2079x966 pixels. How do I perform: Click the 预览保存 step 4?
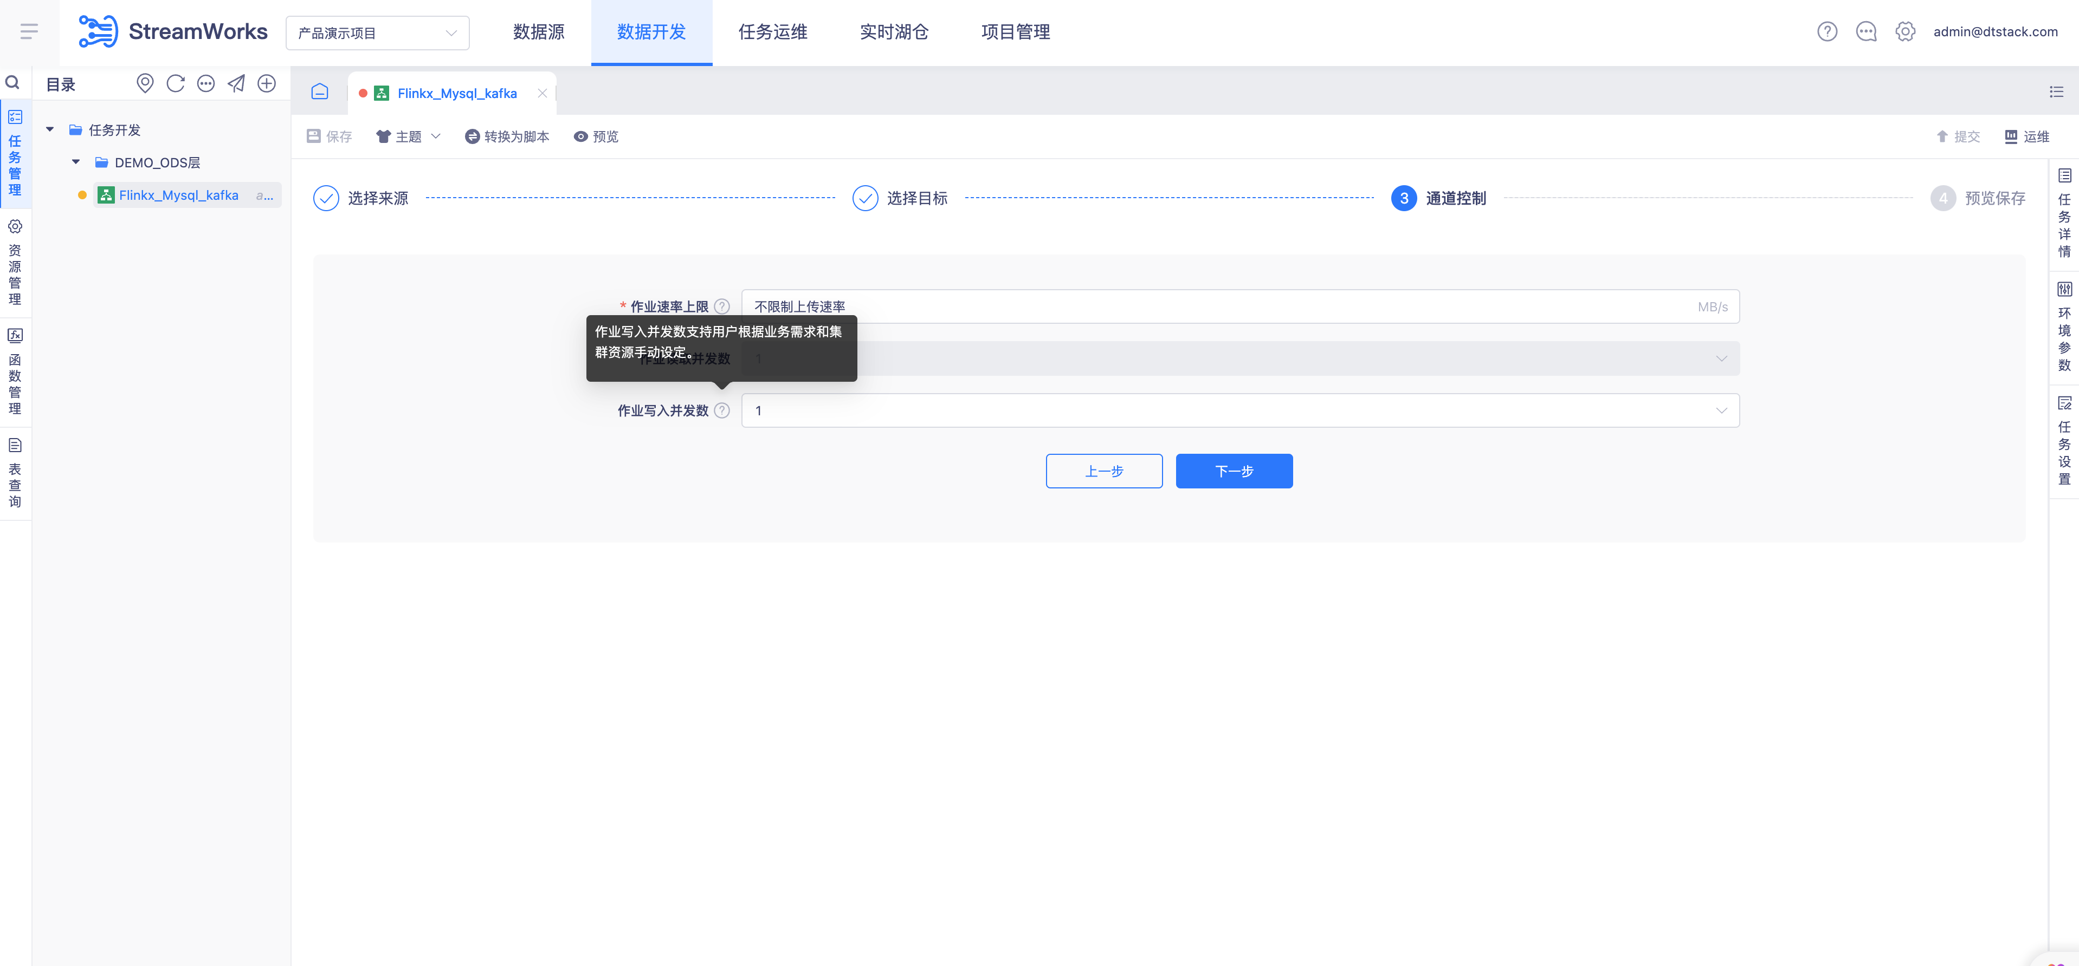click(1978, 198)
